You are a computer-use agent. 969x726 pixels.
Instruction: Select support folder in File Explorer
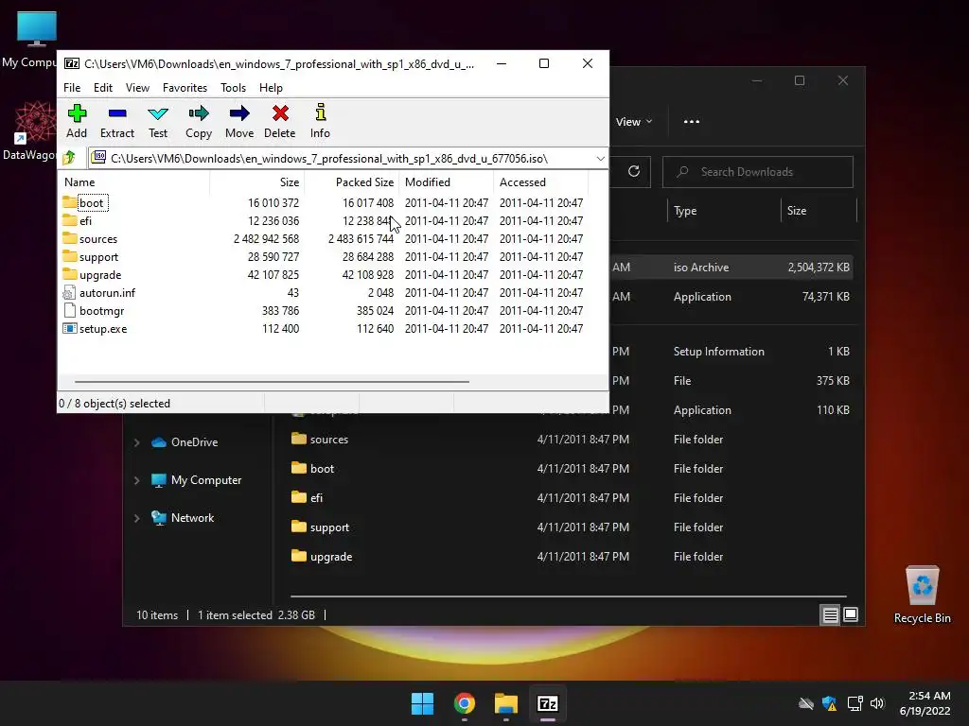coord(572,527)
